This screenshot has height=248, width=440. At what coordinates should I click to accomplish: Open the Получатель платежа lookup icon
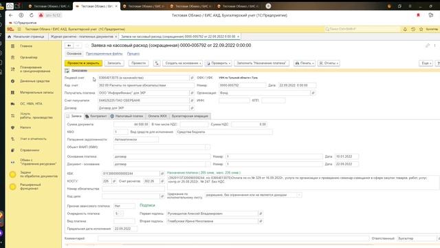point(192,93)
